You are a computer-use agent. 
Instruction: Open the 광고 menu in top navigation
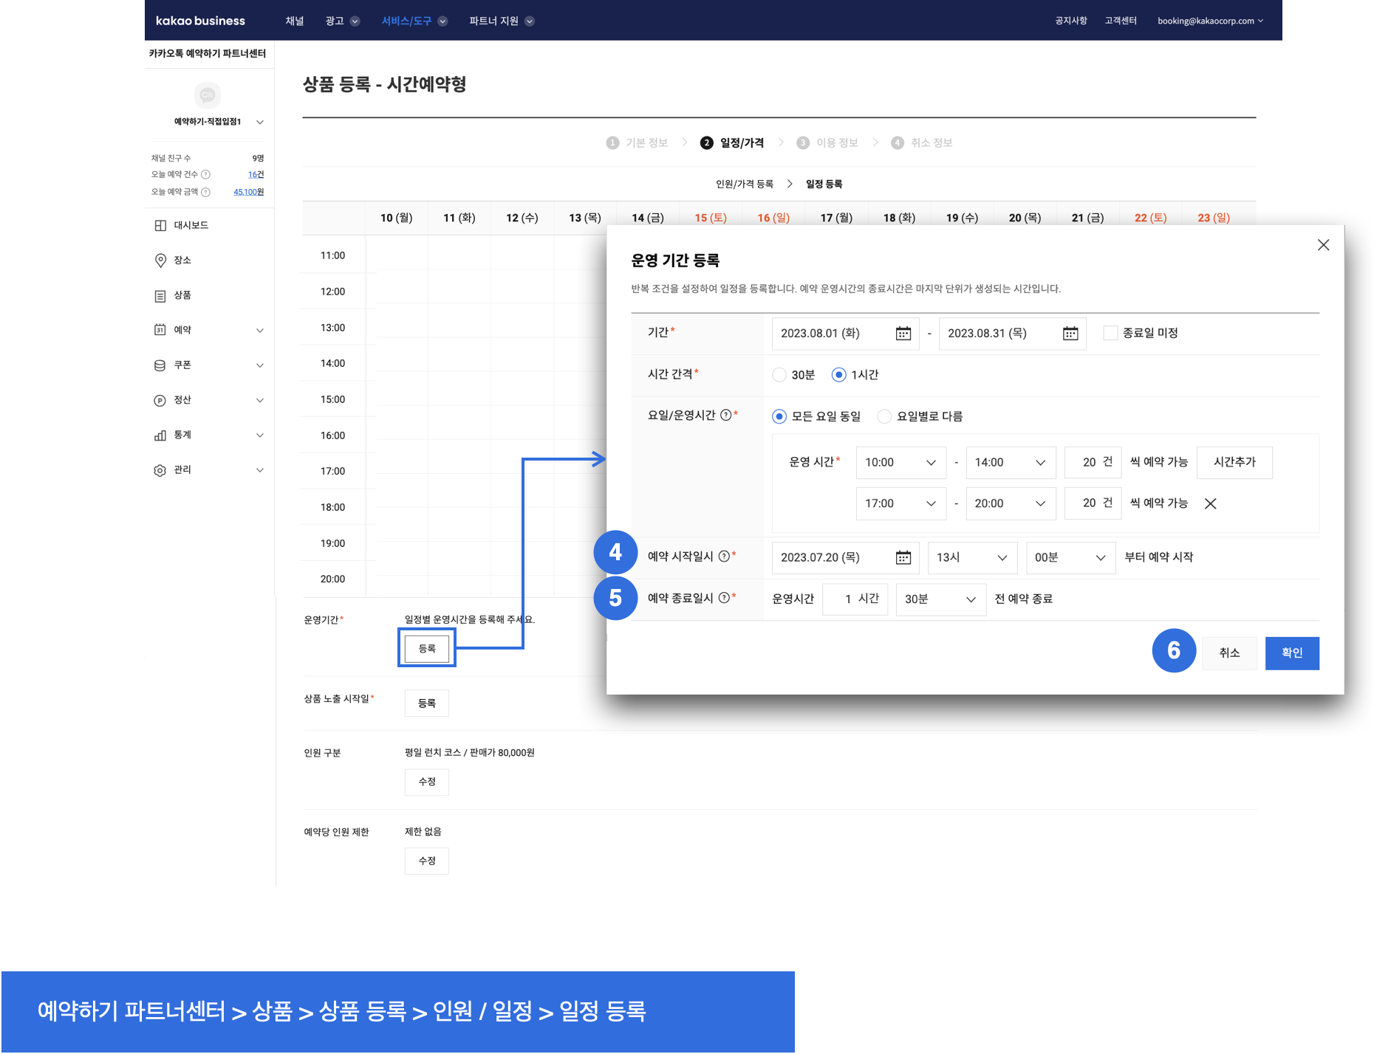point(342,21)
